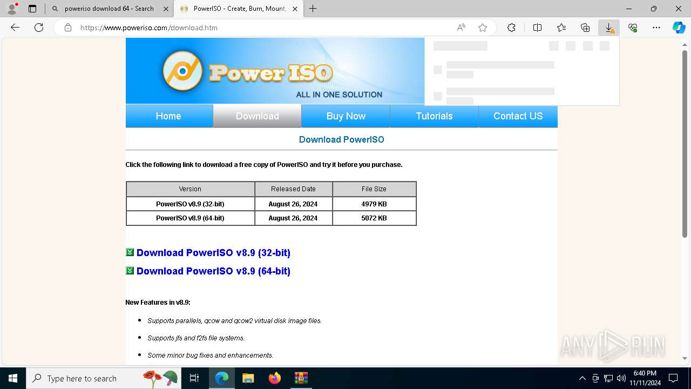Click the Download PowerISO page heading
The width and height of the screenshot is (691, 389).
pyautogui.click(x=342, y=139)
